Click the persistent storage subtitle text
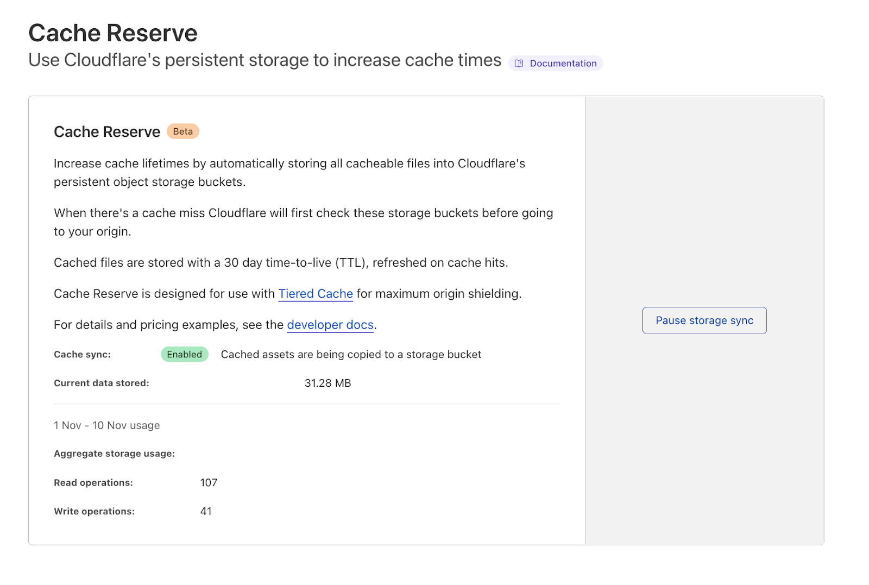Viewport: 869px width, 585px height. [x=265, y=60]
